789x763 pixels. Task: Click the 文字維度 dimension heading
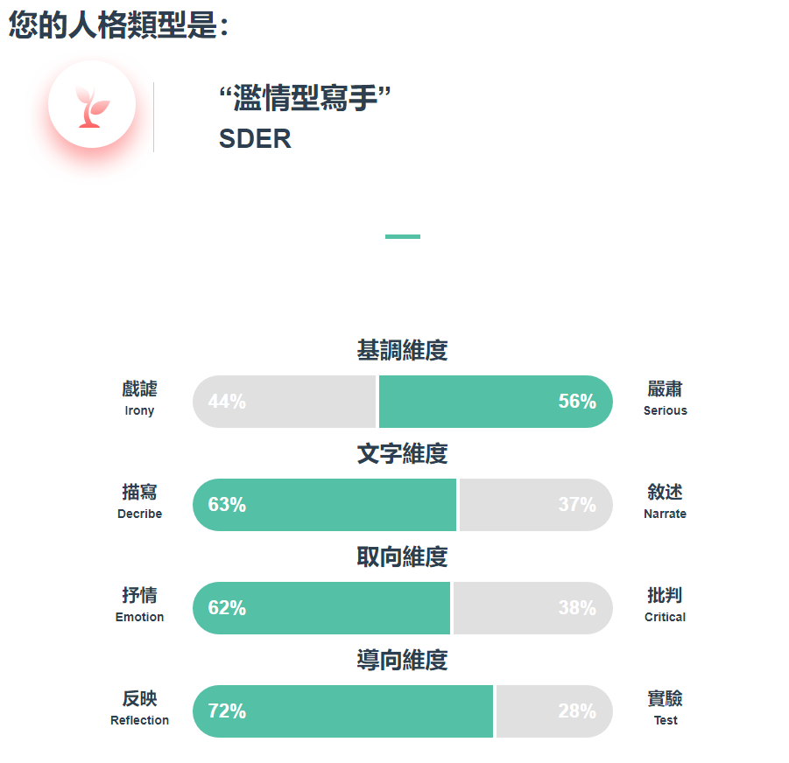(403, 453)
